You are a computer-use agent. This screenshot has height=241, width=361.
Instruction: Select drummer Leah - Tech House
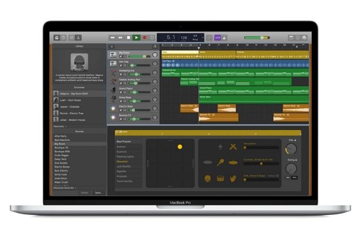(x=79, y=100)
